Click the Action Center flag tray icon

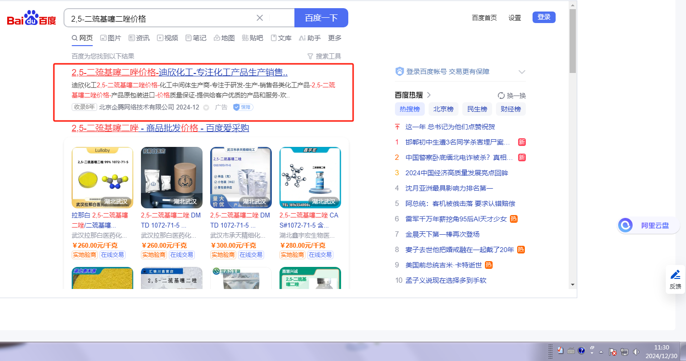coord(613,352)
